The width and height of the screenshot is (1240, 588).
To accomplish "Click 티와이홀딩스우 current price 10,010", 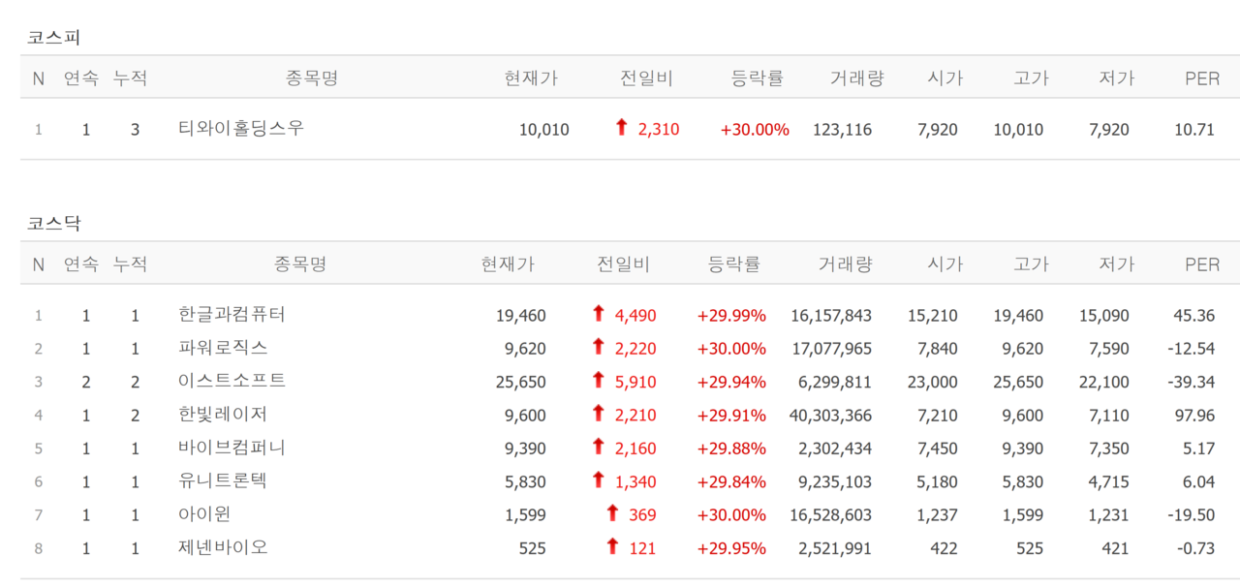I will 544,130.
